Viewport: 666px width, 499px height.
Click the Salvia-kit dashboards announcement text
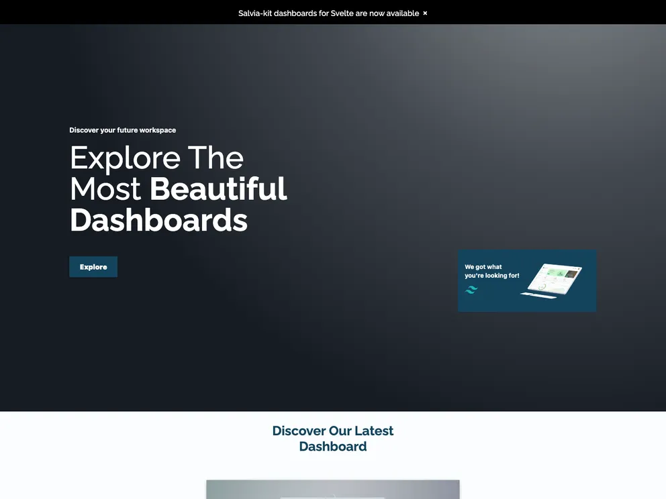coord(328,13)
